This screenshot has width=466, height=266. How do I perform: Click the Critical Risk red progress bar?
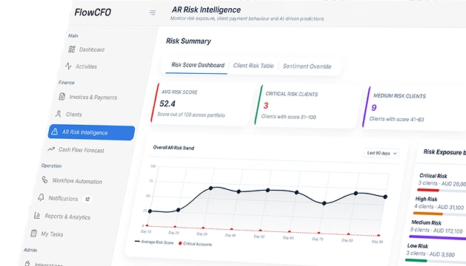(x=428, y=190)
